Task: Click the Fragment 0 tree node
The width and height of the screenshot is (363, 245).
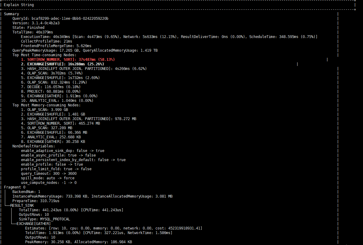Action: click(x=15, y=187)
